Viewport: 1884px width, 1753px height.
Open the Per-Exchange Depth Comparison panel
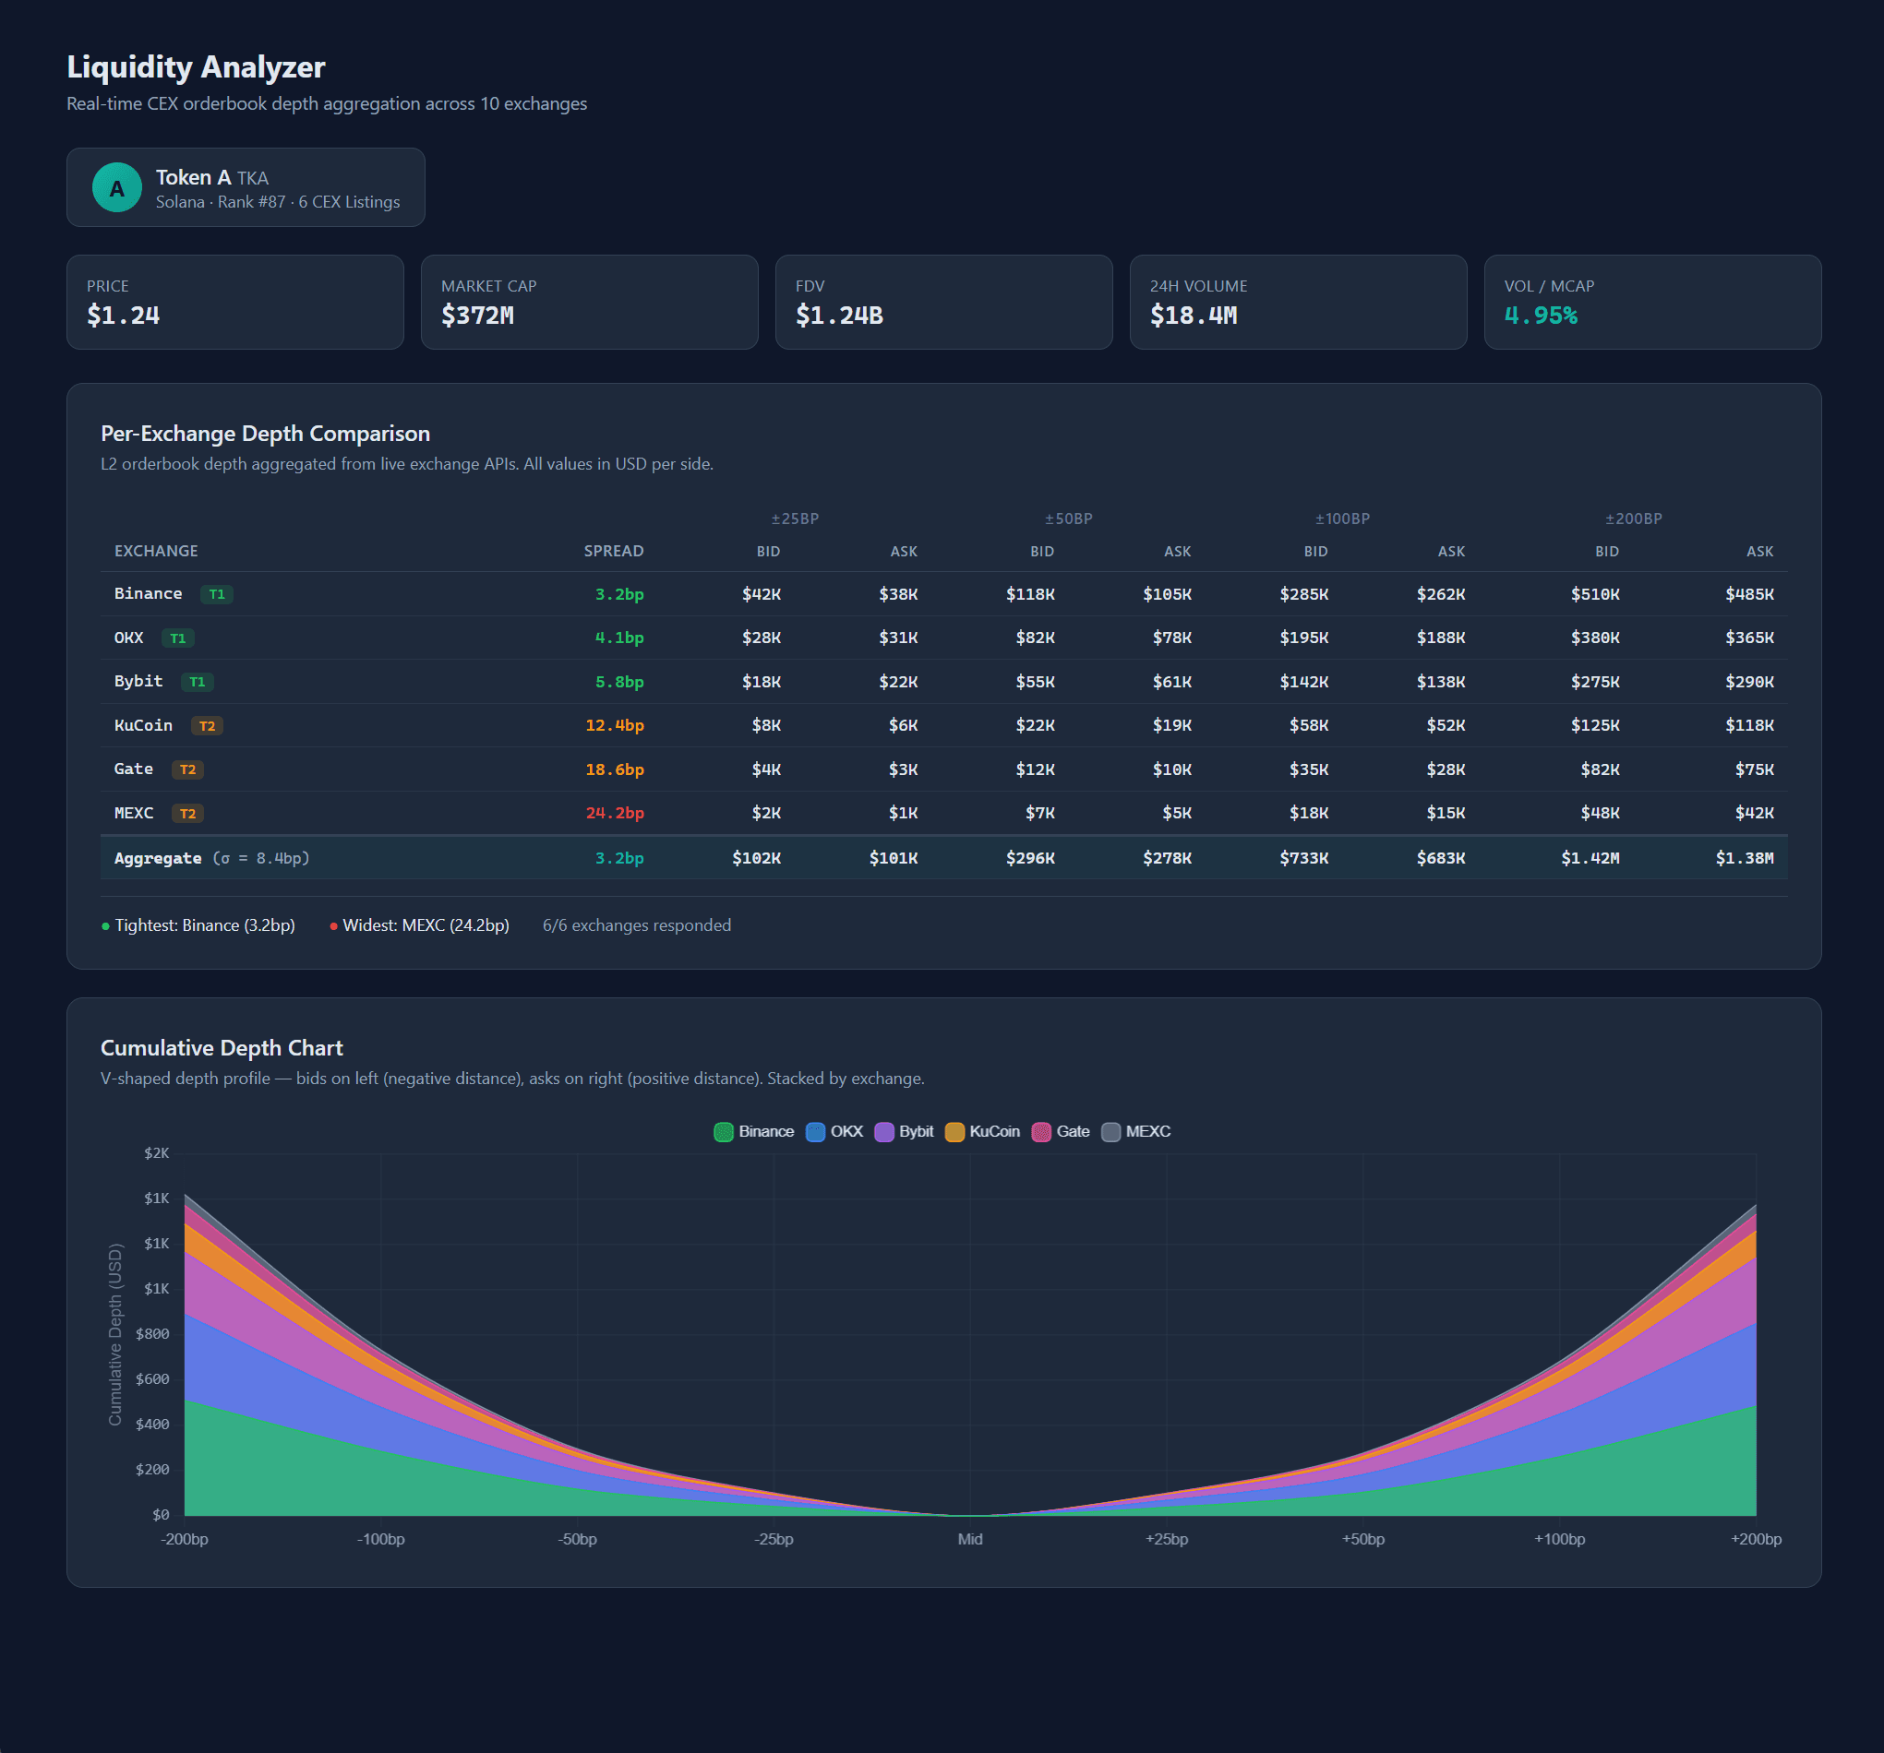click(265, 434)
